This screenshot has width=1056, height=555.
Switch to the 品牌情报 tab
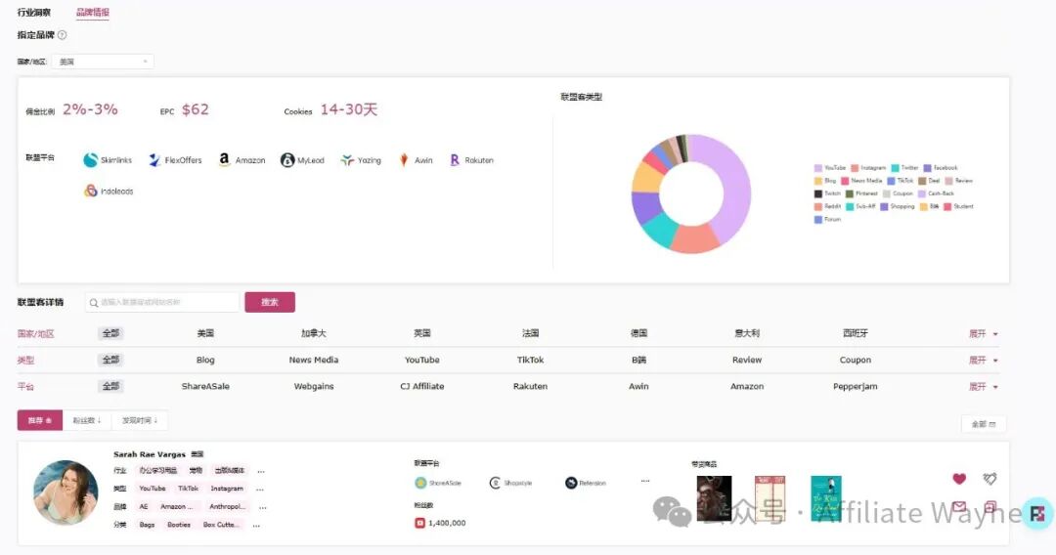click(92, 12)
